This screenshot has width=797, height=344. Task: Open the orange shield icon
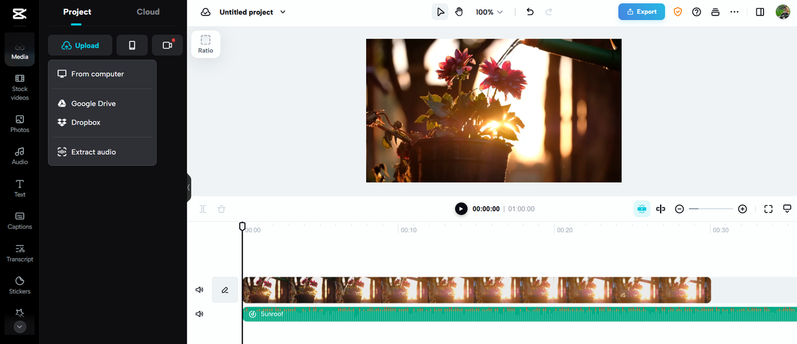(x=678, y=12)
